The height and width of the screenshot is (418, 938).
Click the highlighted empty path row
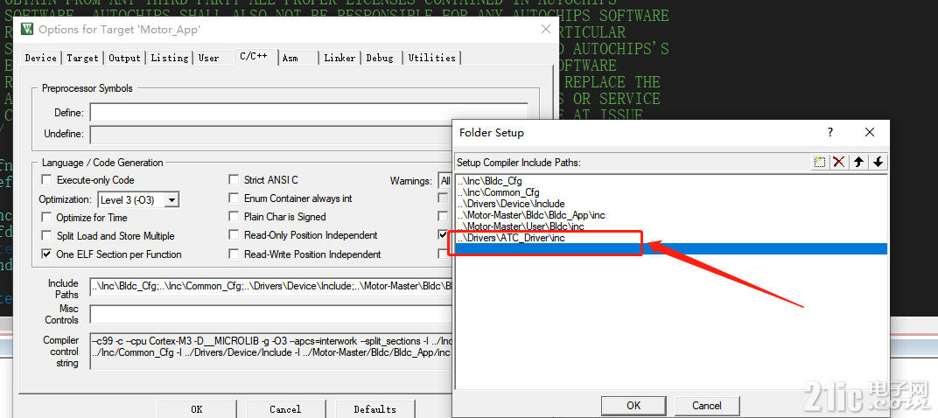671,248
